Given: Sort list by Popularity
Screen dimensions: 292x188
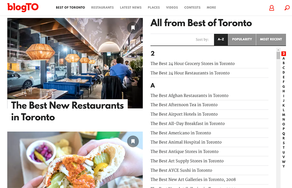Looking at the screenshot, I should (x=242, y=39).
